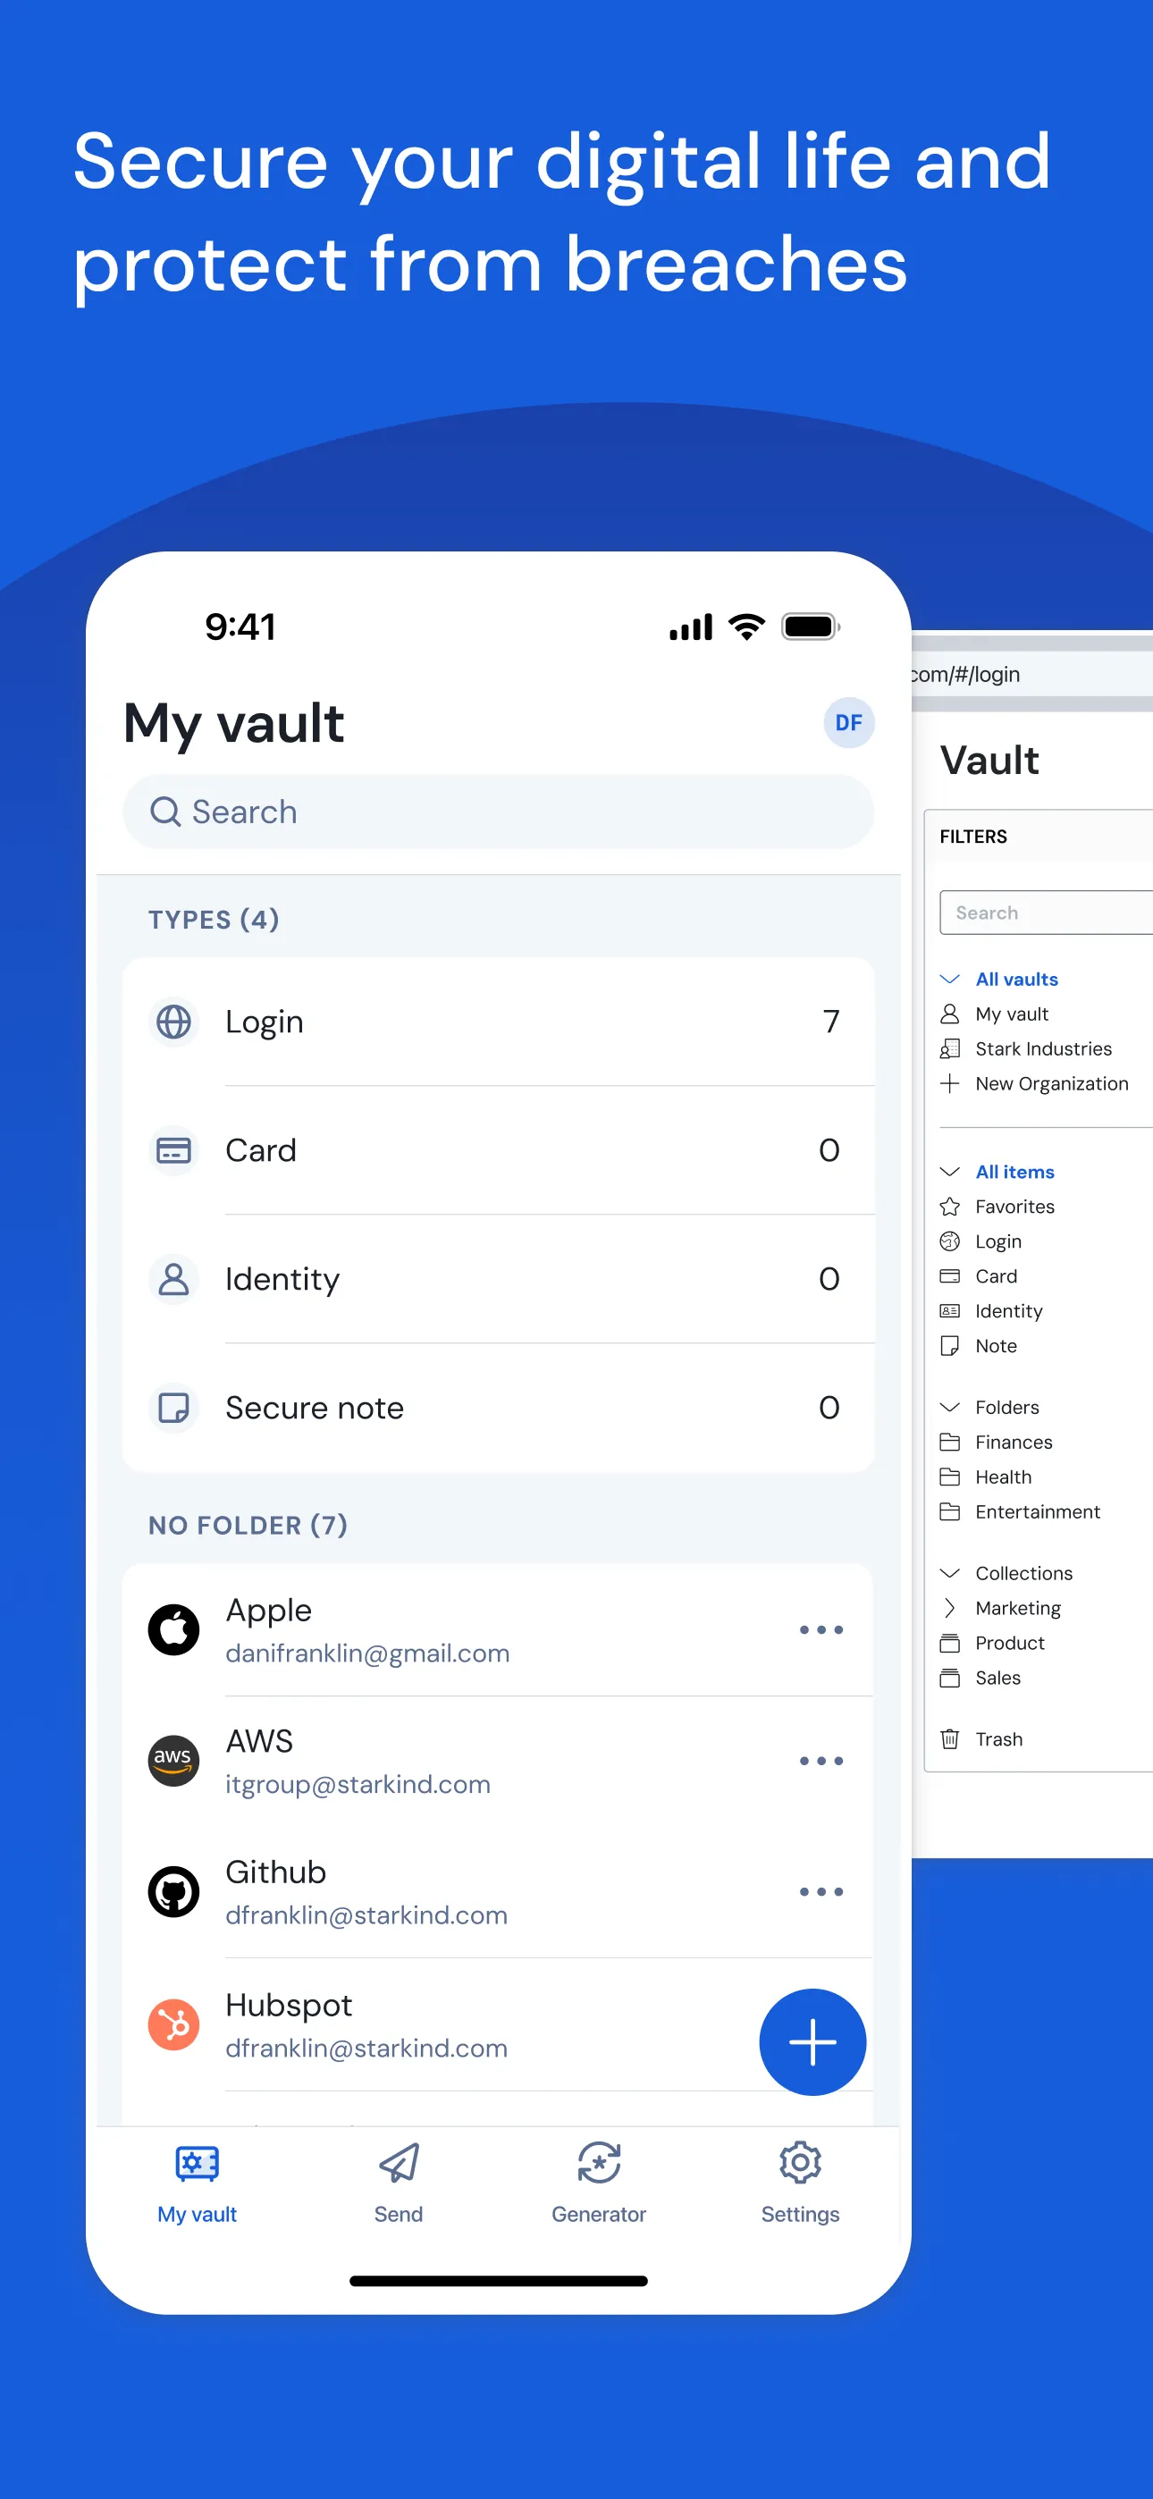Click the Hubspot logo icon
1153x2499 pixels.
pos(173,2024)
